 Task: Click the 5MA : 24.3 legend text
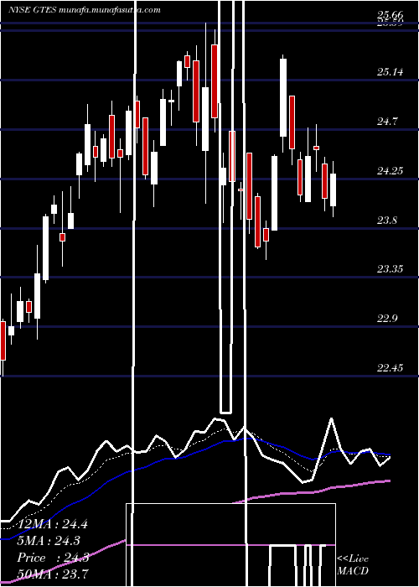coord(49,541)
